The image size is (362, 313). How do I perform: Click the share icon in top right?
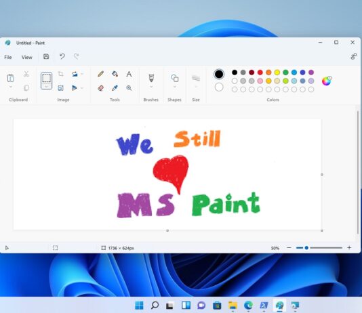[353, 56]
